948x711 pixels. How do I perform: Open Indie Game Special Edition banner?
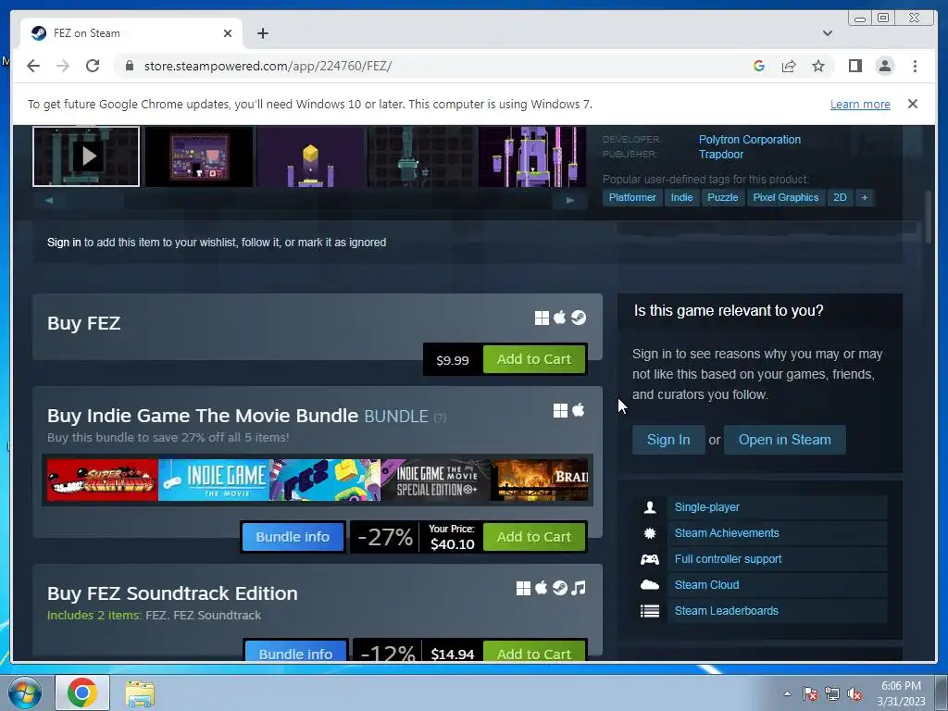436,480
